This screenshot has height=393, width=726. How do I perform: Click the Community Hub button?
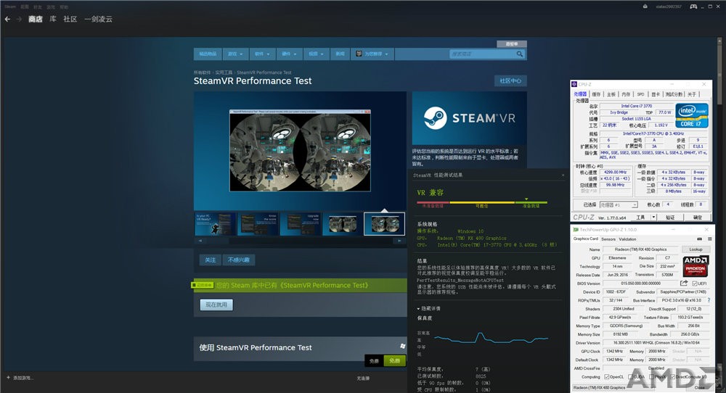tap(510, 81)
